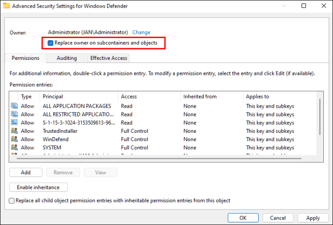Click the Apply button
The image size is (333, 225).
pyautogui.click(x=313, y=218)
